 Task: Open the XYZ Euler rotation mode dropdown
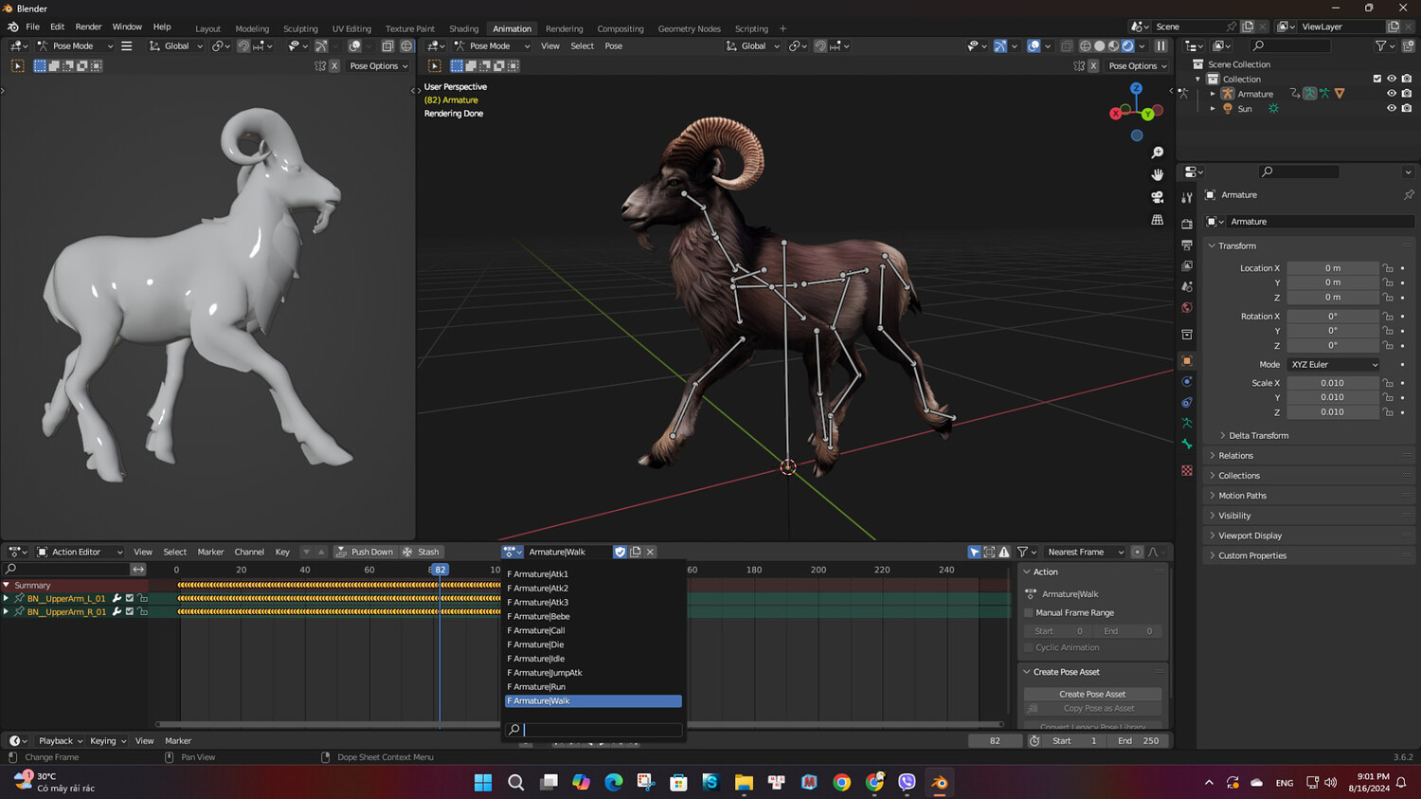pyautogui.click(x=1333, y=364)
